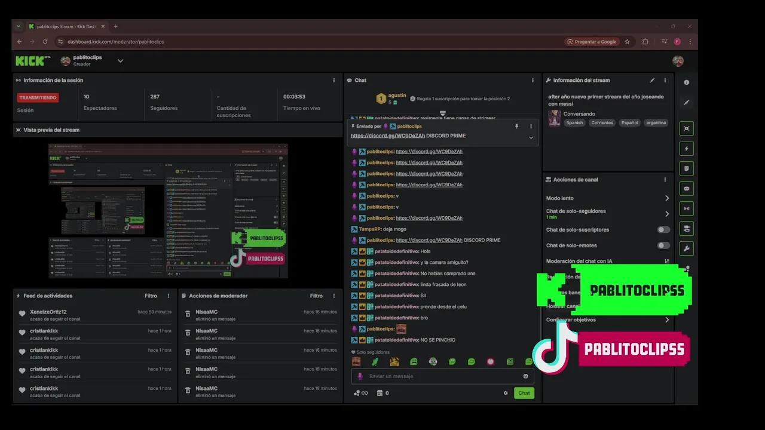Click the browser address bar URL

point(115,42)
